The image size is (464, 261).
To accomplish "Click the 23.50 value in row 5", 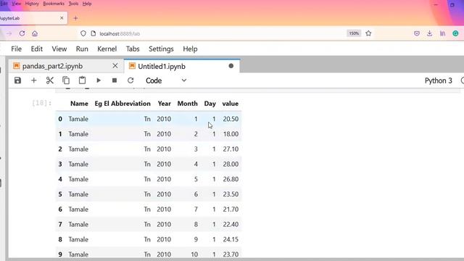I will 231,194.
